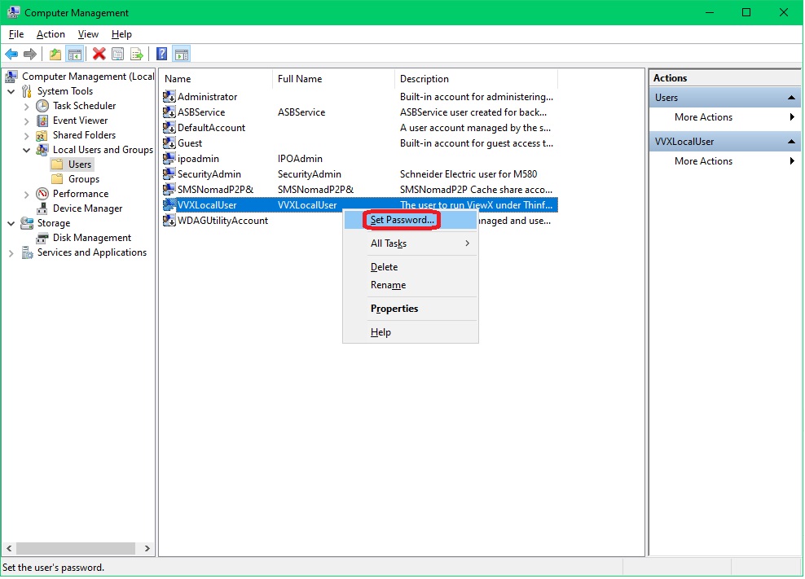This screenshot has height=579, width=805.
Task: Select the ipoadmin user row
Action: (359, 159)
